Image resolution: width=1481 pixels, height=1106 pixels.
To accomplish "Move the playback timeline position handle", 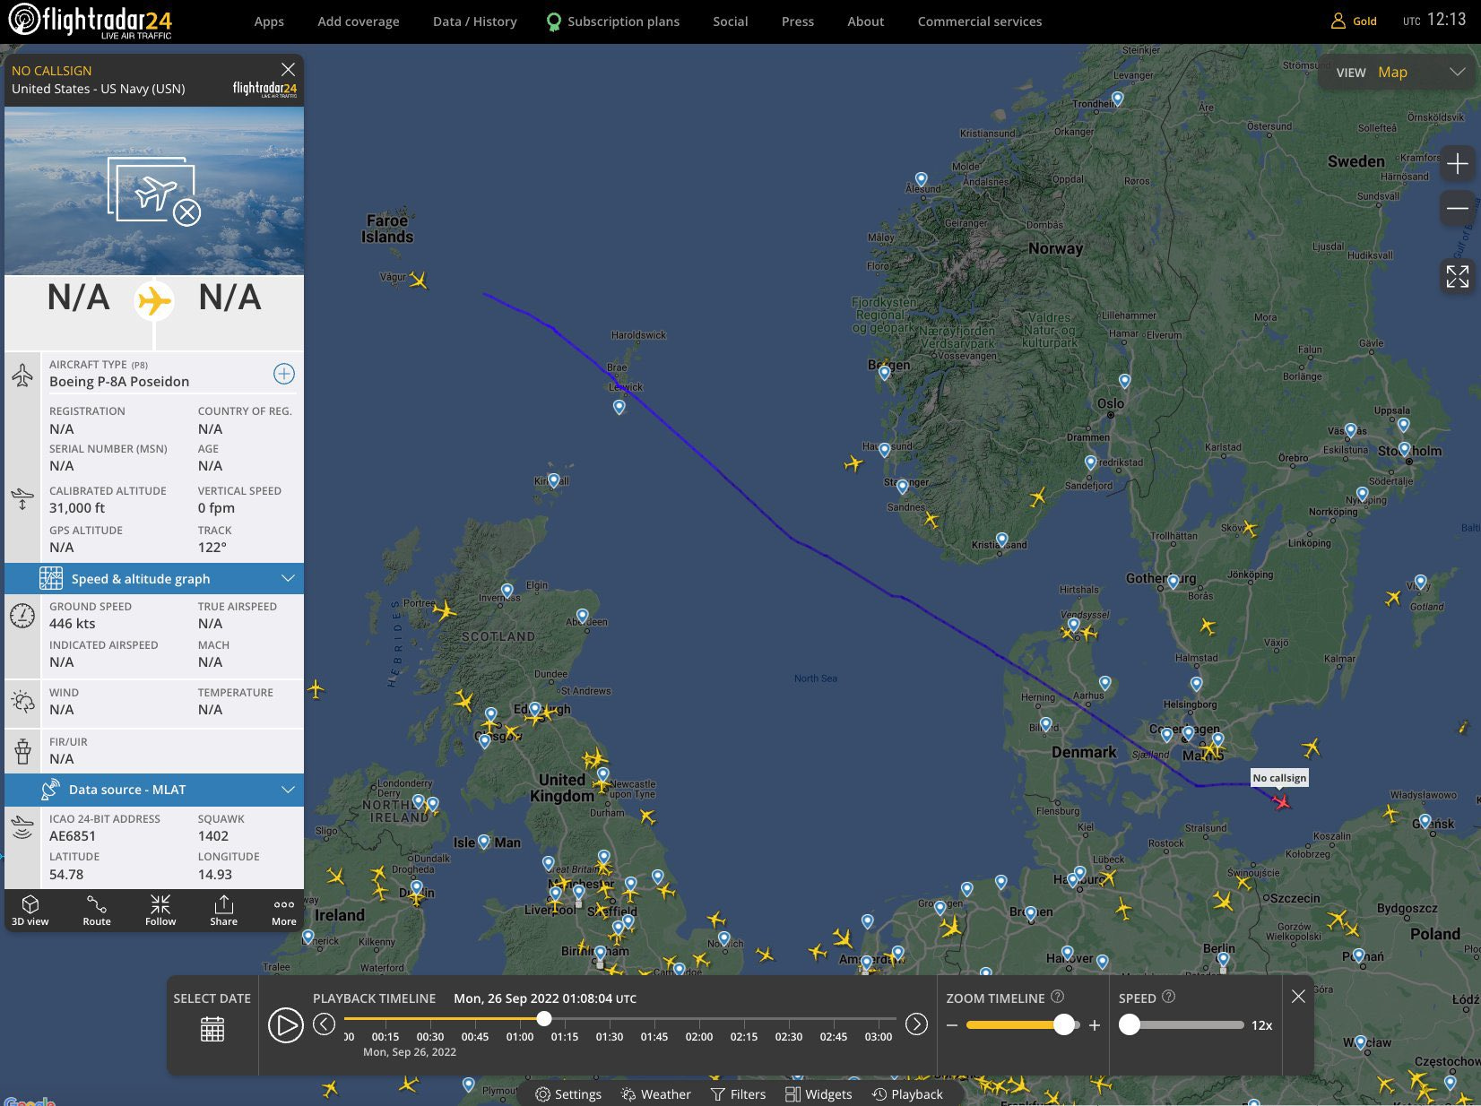I will (544, 1018).
